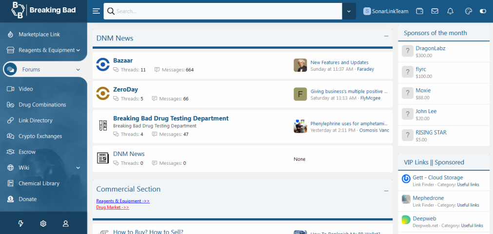Open the Moxie sponsor entry
This screenshot has width=493, height=234.
pyautogui.click(x=423, y=90)
